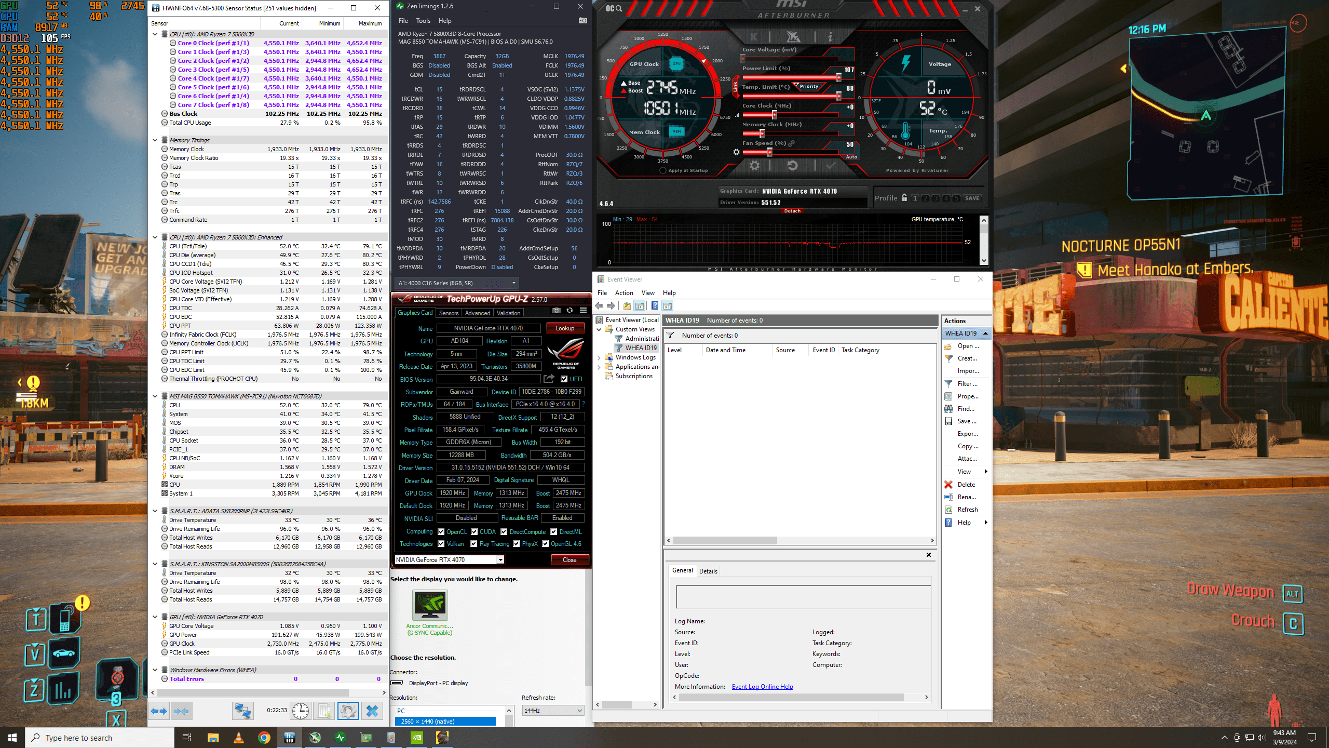Screen dimensions: 1329x748
Task: Collapse Custom Views in Event Viewer tree
Action: [599, 329]
